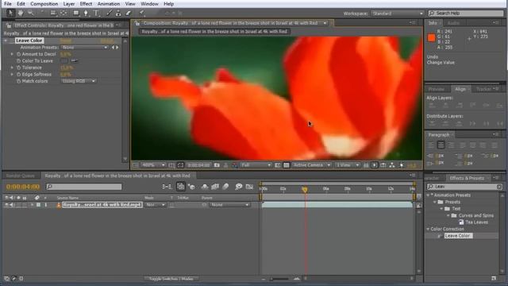Toggle Draft 3D in timeline
The image size is (508, 286).
[x=191, y=187]
